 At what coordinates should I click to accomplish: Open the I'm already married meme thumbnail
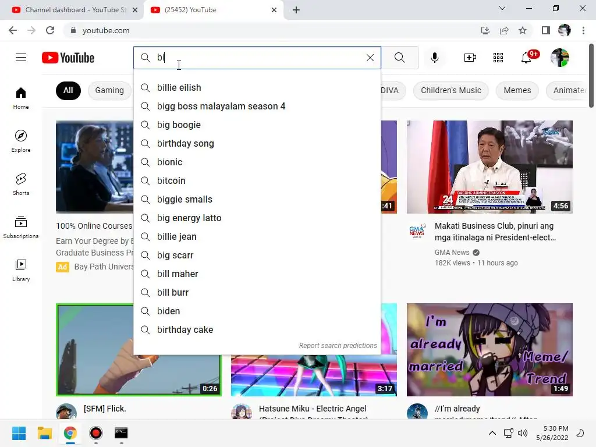click(489, 350)
